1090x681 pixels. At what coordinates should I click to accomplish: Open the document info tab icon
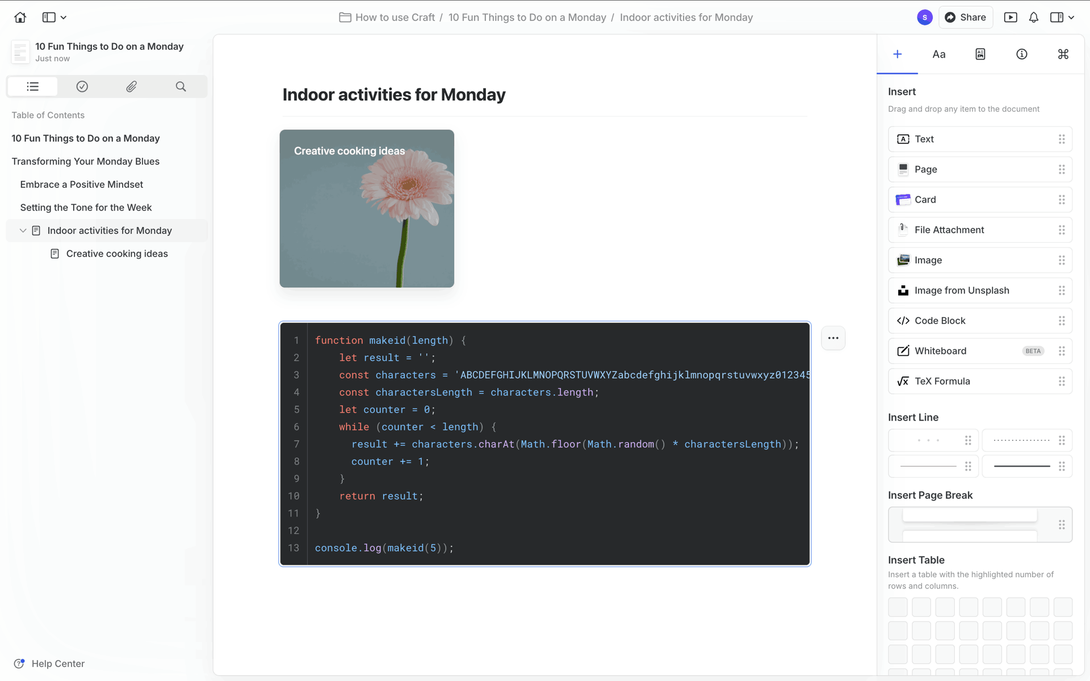pyautogui.click(x=1021, y=54)
